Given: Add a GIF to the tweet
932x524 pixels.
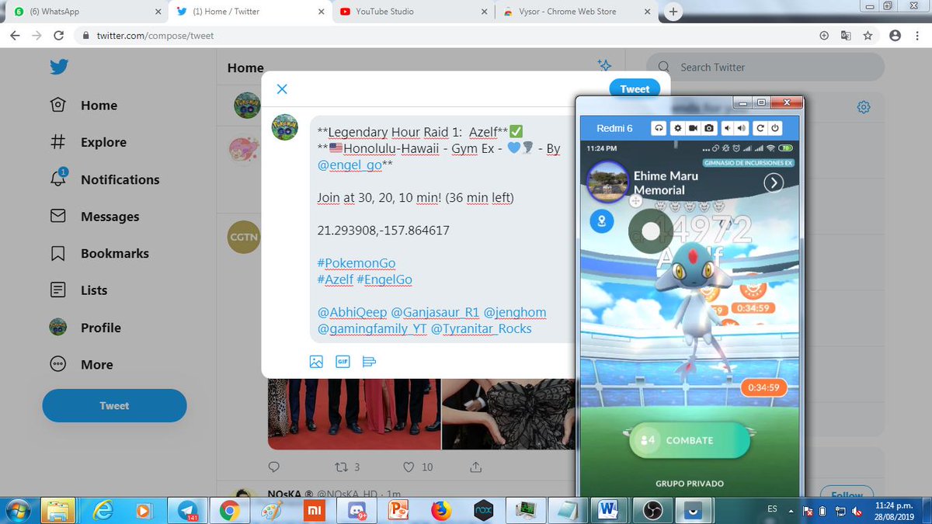Looking at the screenshot, I should [x=343, y=361].
